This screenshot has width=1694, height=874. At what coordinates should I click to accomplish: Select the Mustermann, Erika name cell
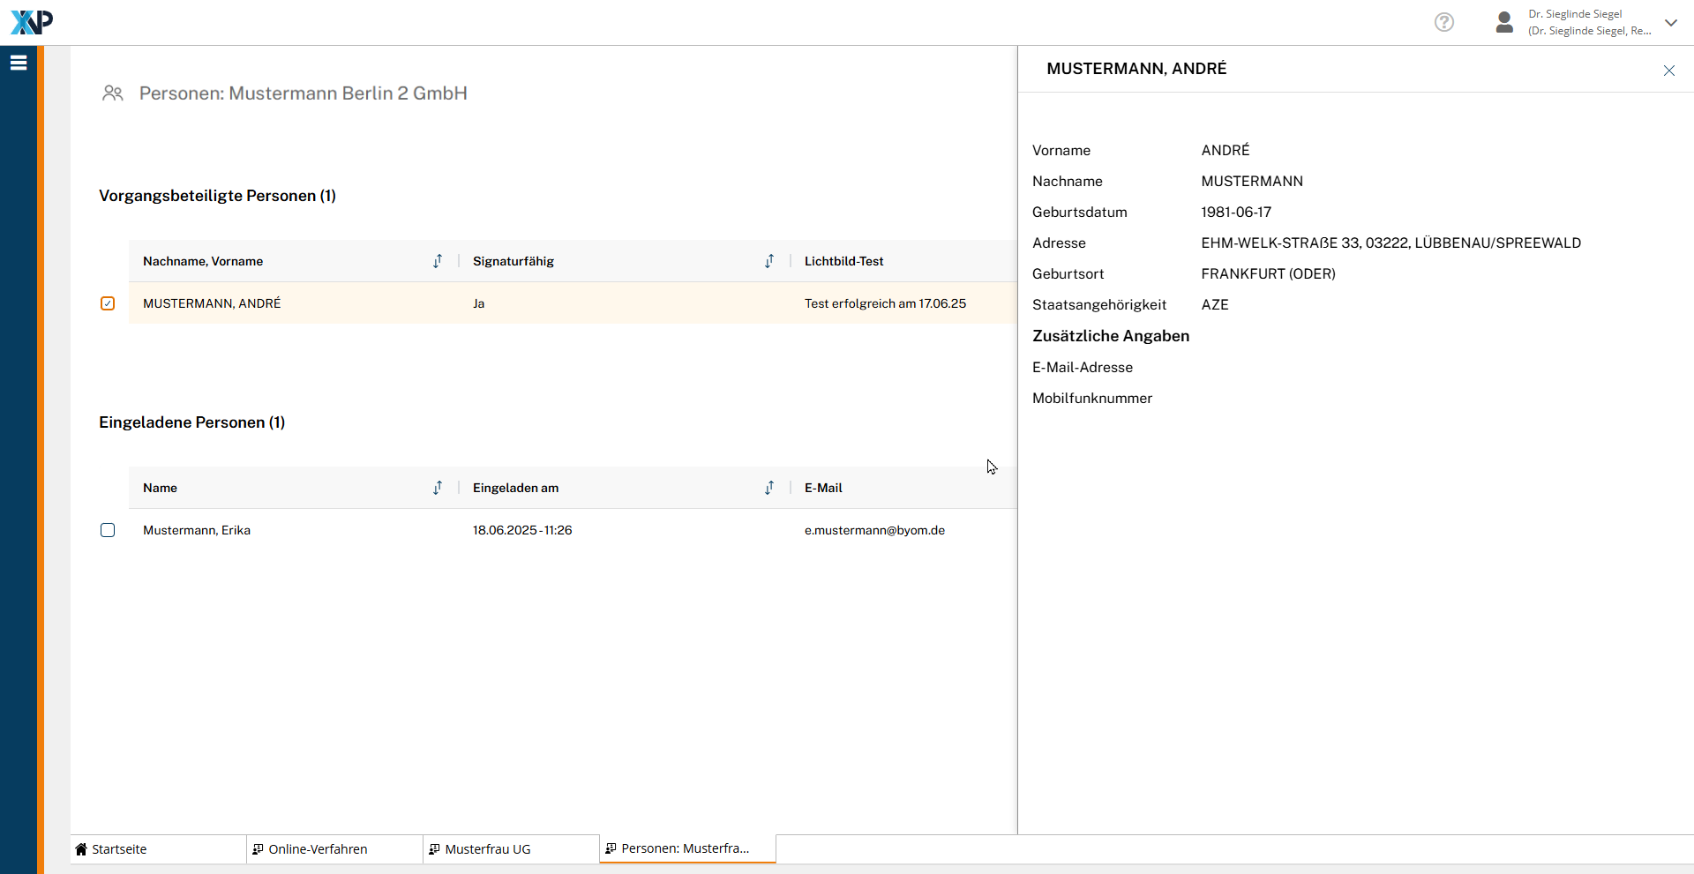point(197,530)
